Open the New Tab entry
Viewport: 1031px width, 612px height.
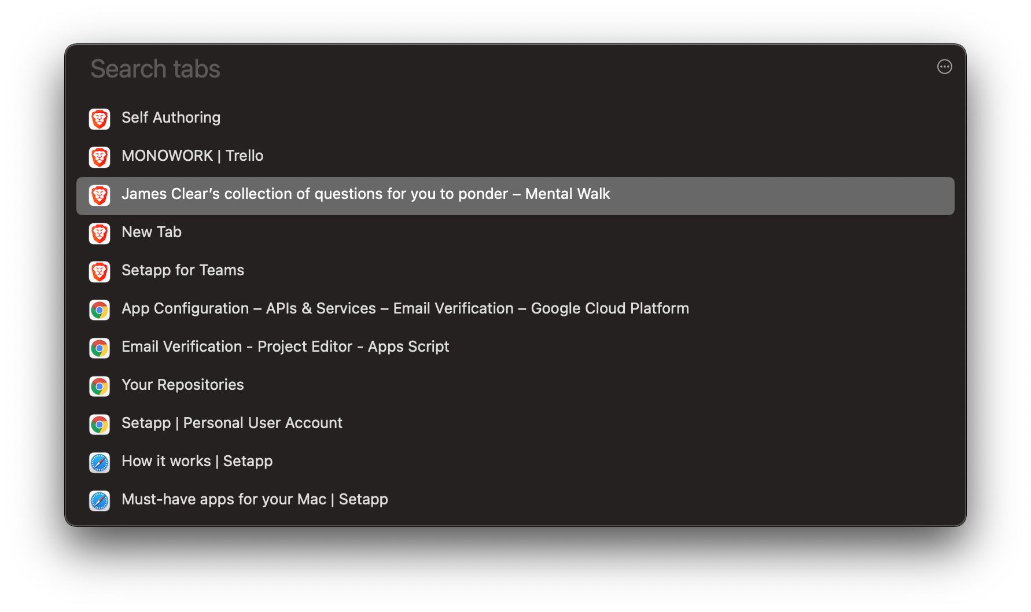tap(151, 232)
